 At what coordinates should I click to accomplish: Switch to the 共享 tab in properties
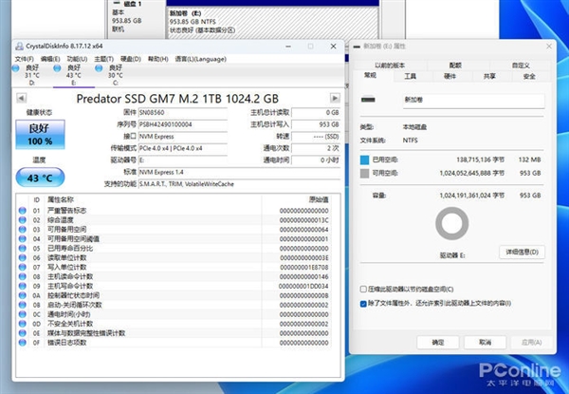(489, 76)
